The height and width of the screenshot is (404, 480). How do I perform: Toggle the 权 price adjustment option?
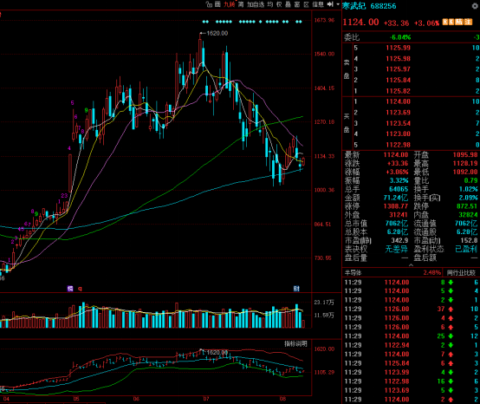(279, 4)
